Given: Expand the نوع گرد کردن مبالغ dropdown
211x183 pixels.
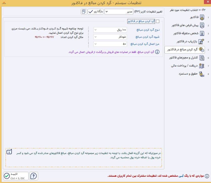Looking at the screenshot, I should click(x=110, y=30).
